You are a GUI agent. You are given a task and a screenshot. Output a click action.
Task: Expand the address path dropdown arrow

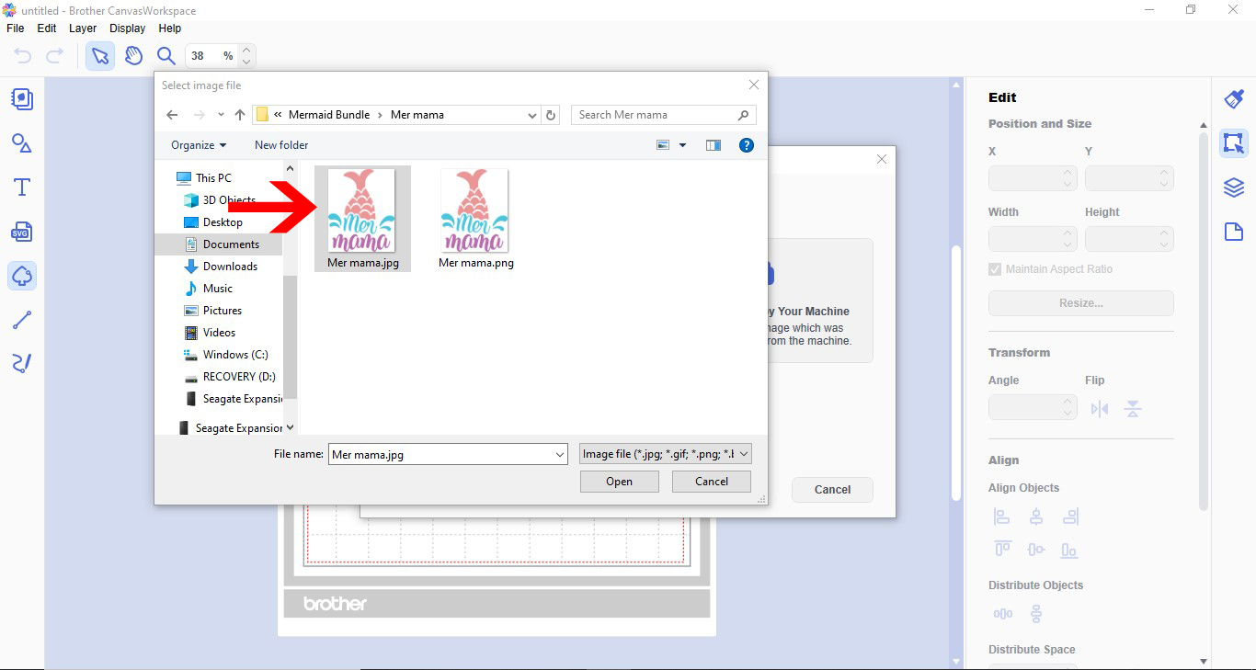pyautogui.click(x=532, y=115)
